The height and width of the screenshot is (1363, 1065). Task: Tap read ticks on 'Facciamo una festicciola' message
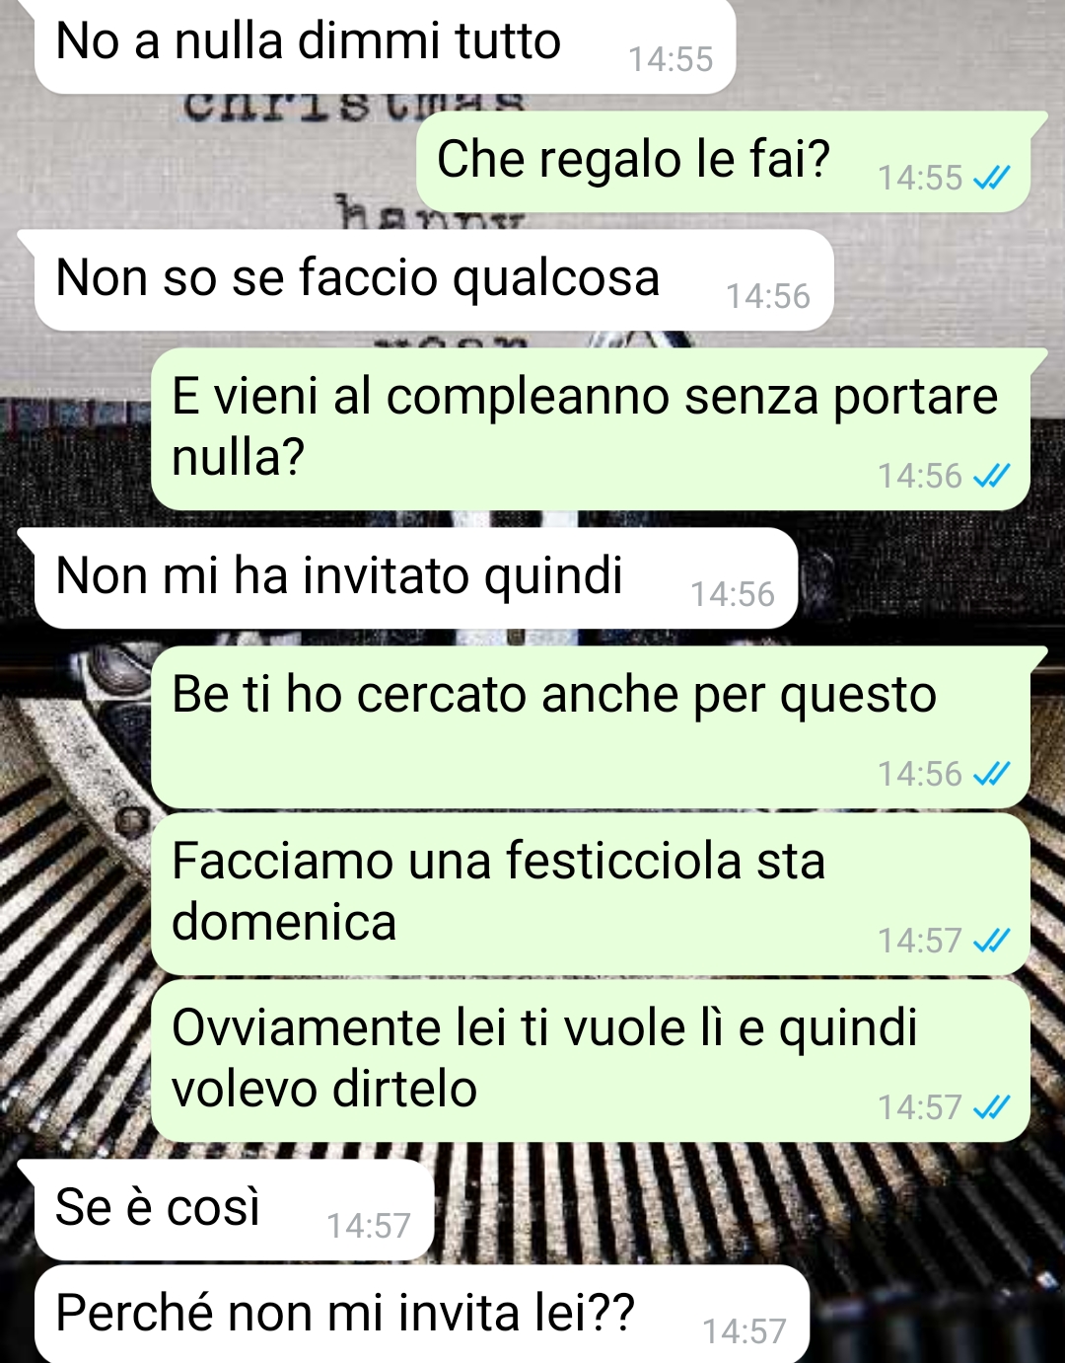click(x=991, y=941)
